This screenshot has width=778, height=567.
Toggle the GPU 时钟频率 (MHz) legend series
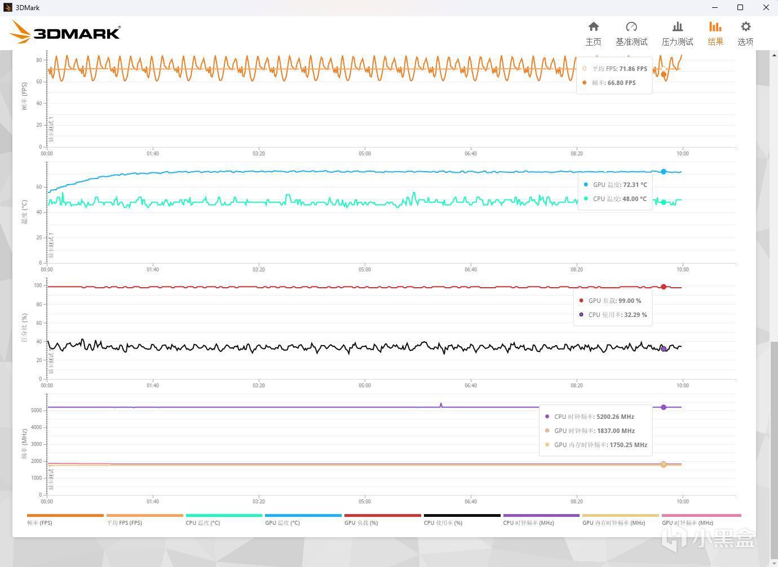click(701, 519)
